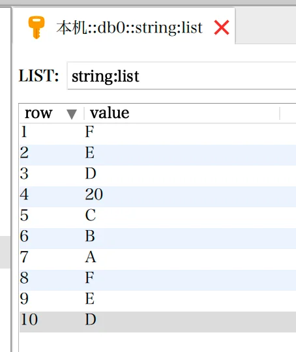Click the value cell showing 20
This screenshot has width=296, height=352.
(x=94, y=194)
